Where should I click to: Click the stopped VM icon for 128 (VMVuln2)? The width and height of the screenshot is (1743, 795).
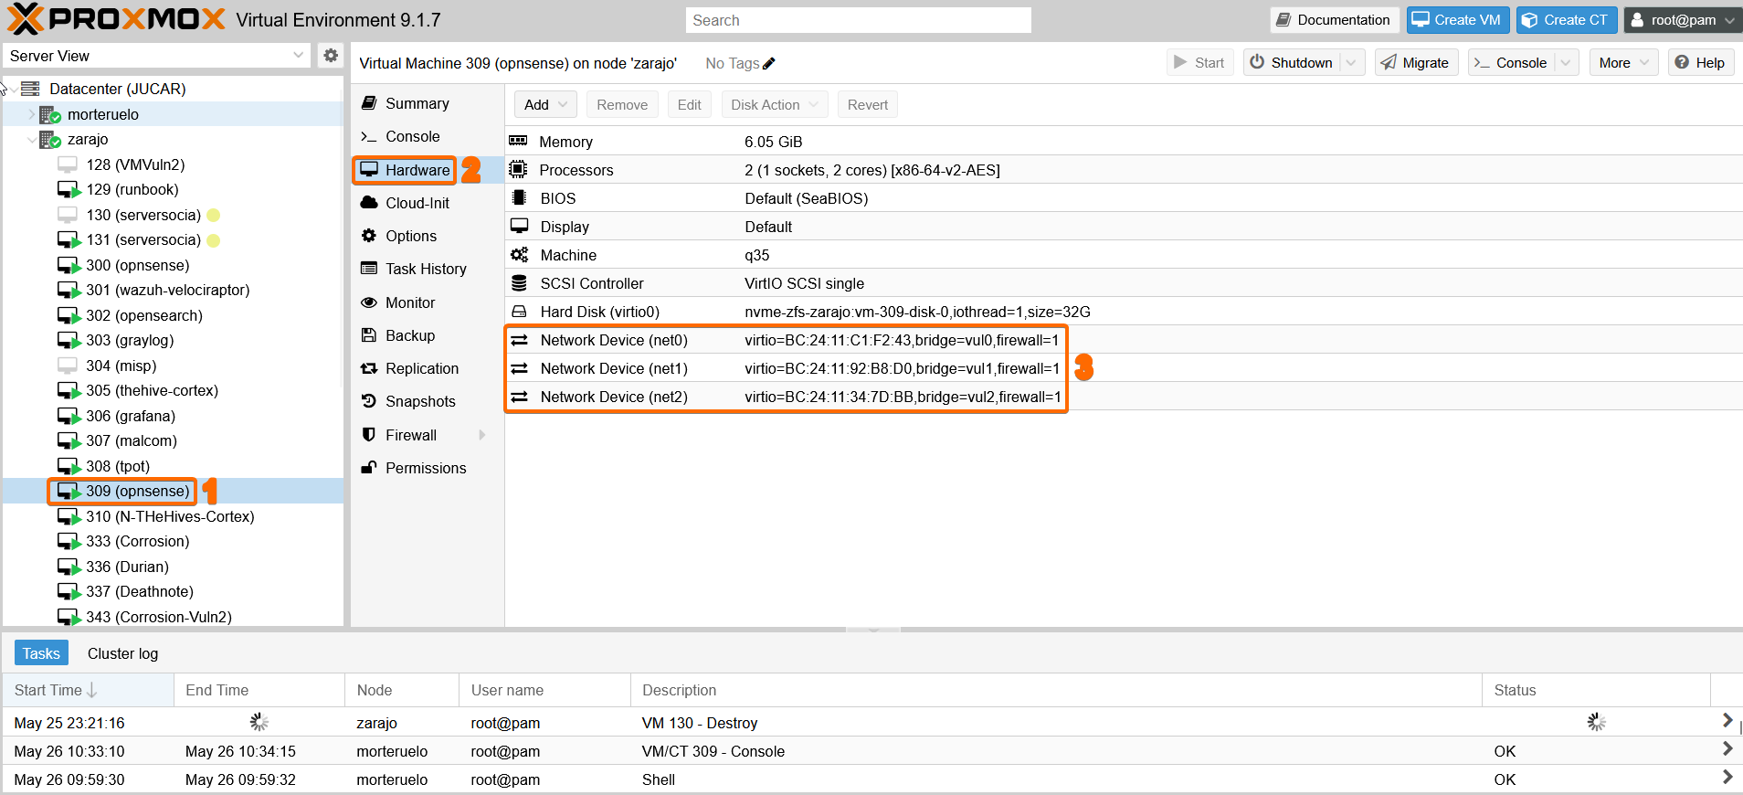(68, 164)
